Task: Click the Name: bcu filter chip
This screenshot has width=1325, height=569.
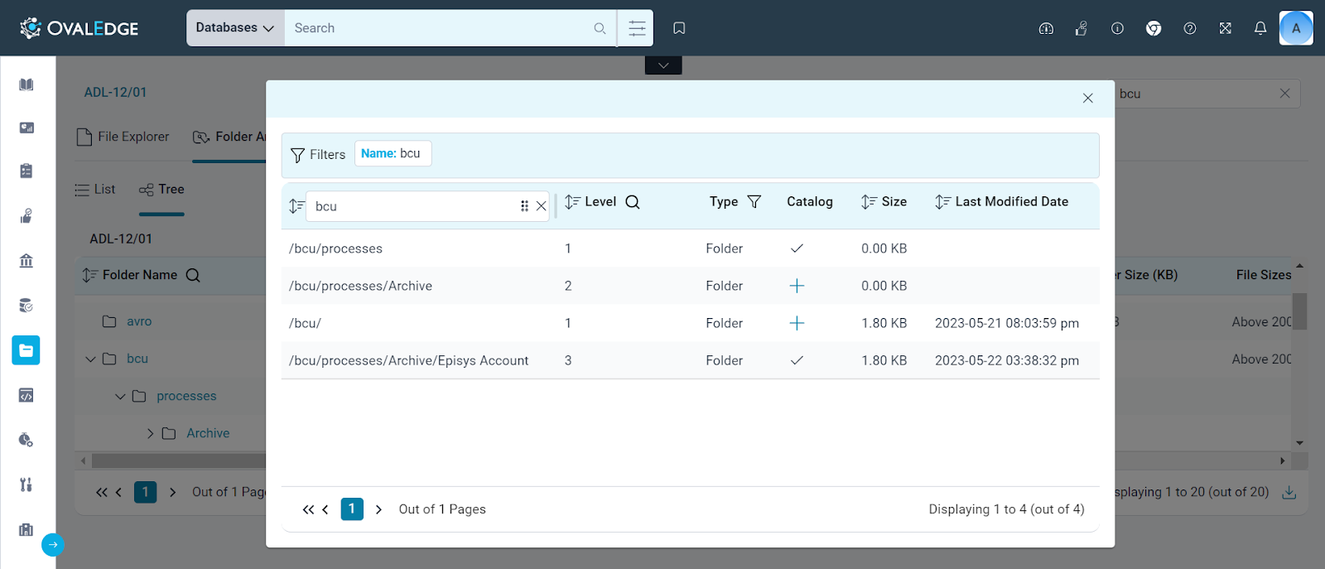Action: pyautogui.click(x=393, y=153)
